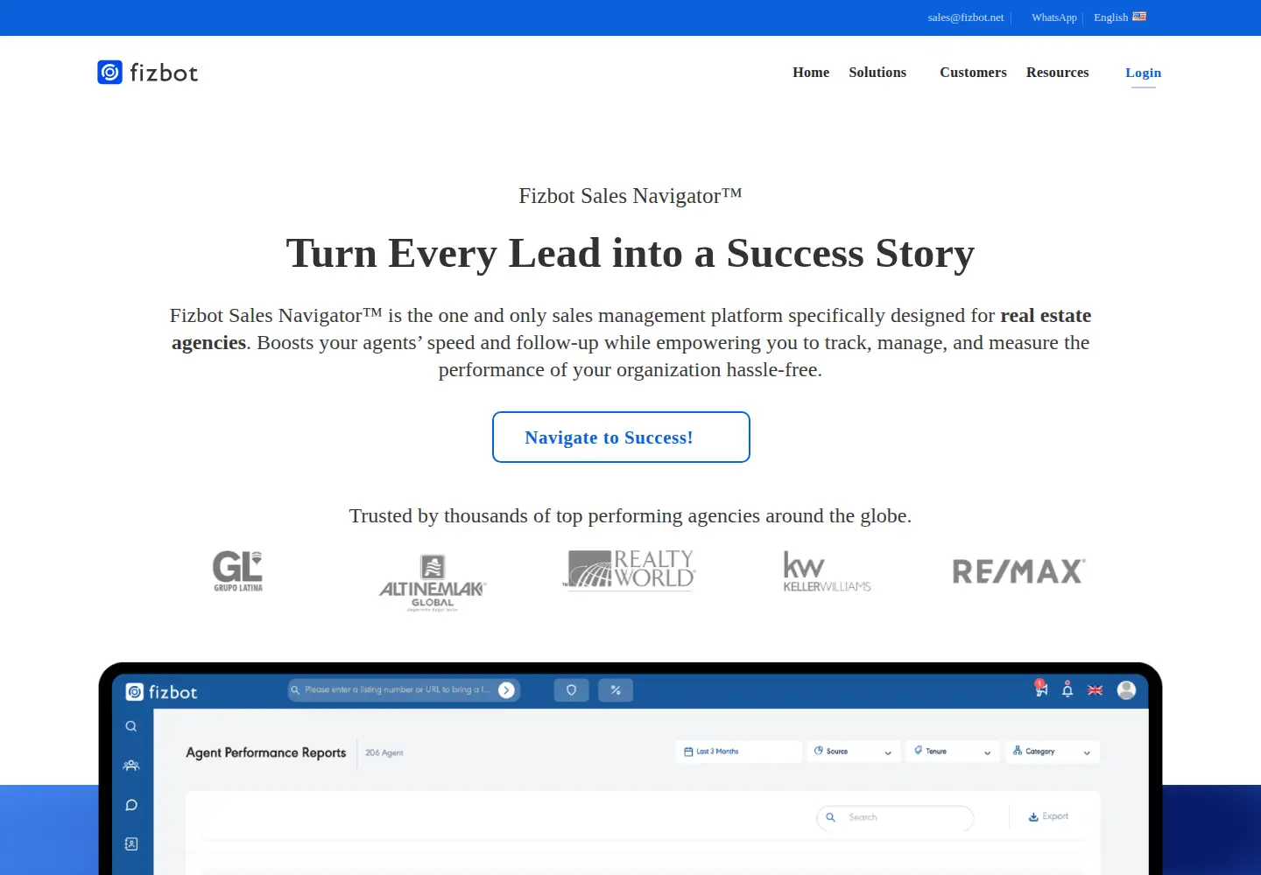Screen dimensions: 1261x875
Task: Click the arrow button in listing search bar
Action: pos(506,690)
